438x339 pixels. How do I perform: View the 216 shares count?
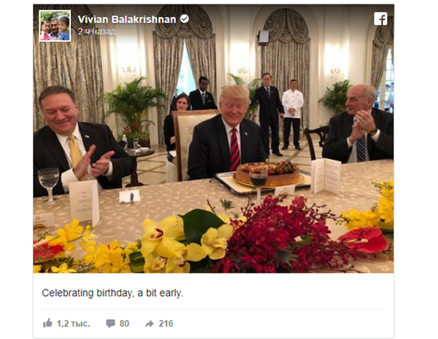point(166,324)
